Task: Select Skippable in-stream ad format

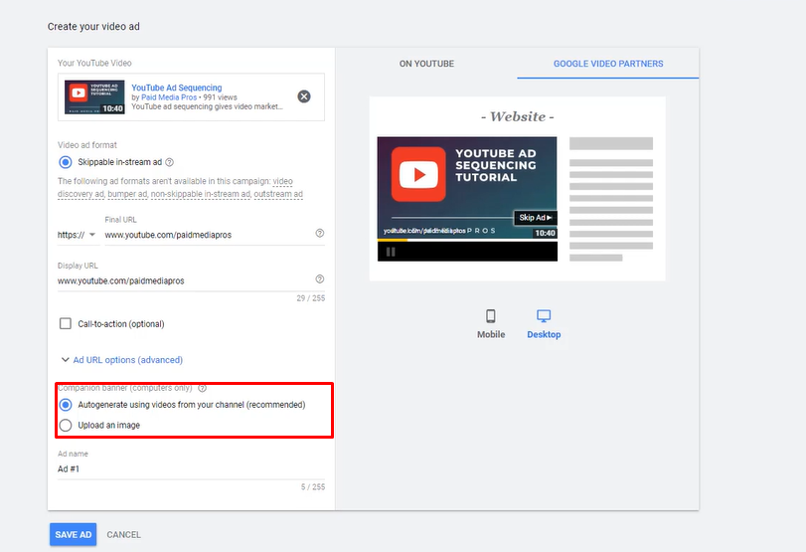Action: (66, 162)
